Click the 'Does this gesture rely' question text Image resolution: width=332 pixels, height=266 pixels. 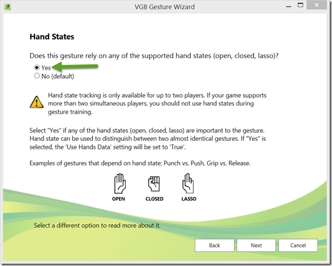coord(154,56)
